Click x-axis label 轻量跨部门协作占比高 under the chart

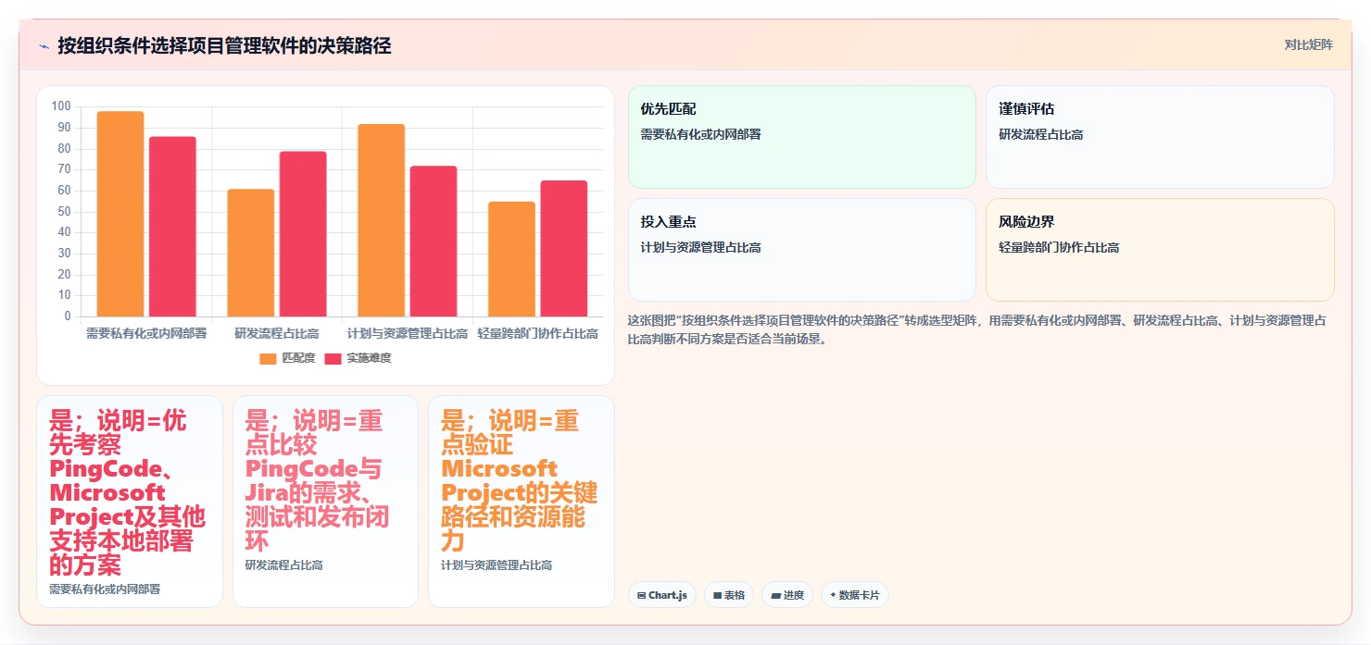[x=537, y=333]
